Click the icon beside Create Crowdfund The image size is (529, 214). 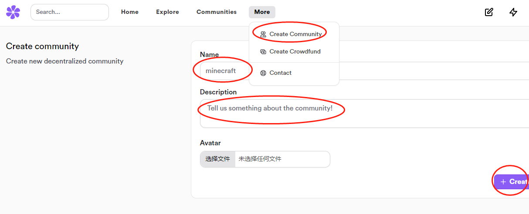point(263,52)
